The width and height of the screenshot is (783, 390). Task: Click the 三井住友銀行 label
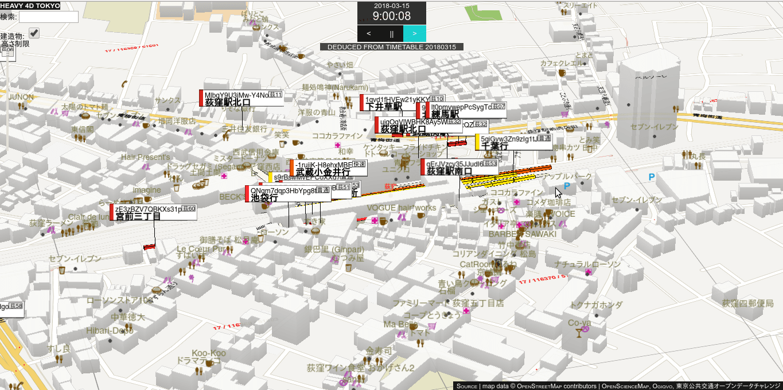244,129
